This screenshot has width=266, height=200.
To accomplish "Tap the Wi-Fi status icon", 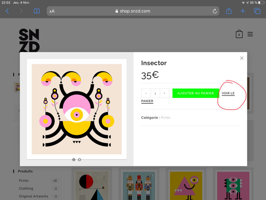I will click(243, 3).
